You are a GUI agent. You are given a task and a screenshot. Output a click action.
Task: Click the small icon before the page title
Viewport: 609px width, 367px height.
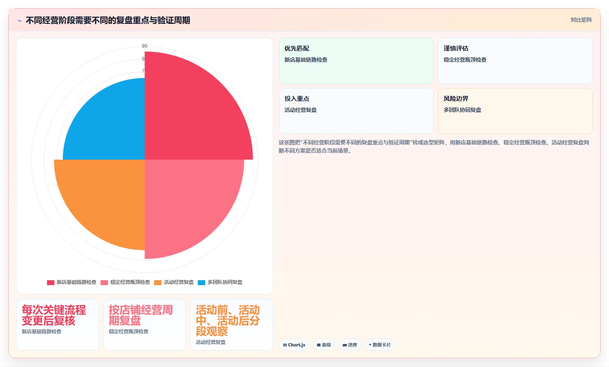pos(19,21)
